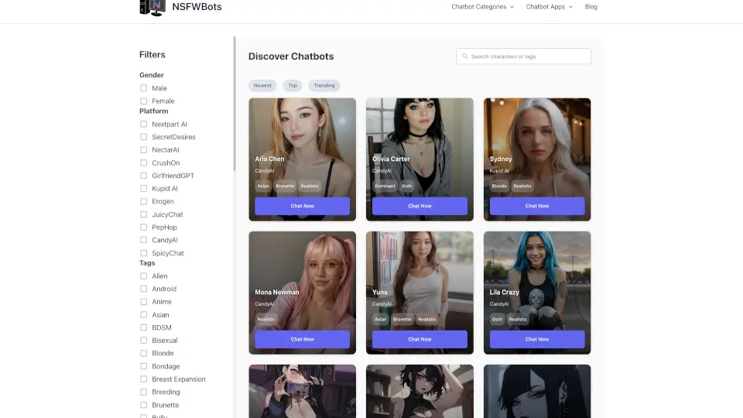Image resolution: width=743 pixels, height=418 pixels.
Task: Click the NSFWBots logo icon
Action: [152, 8]
